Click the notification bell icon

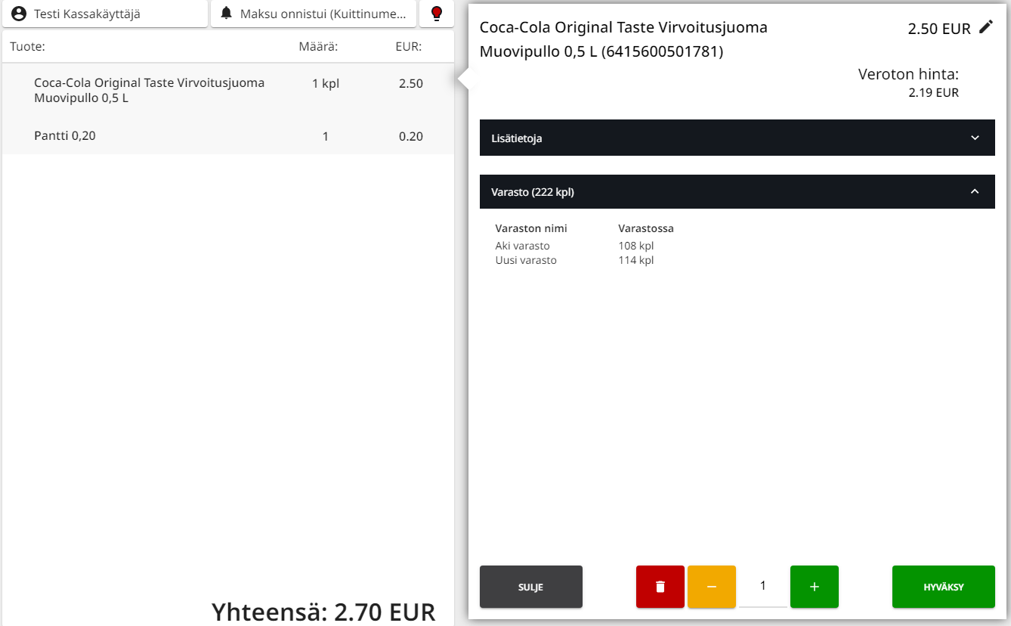[x=226, y=14]
